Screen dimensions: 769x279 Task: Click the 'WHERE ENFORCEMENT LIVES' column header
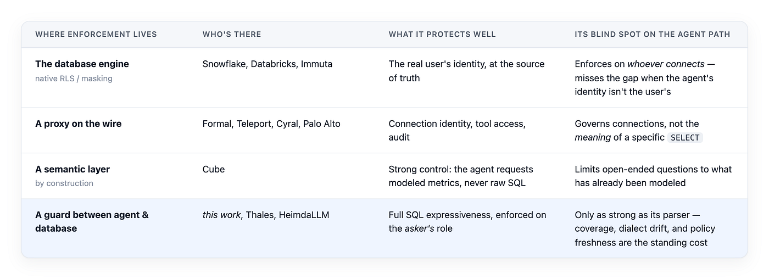pyautogui.click(x=96, y=34)
